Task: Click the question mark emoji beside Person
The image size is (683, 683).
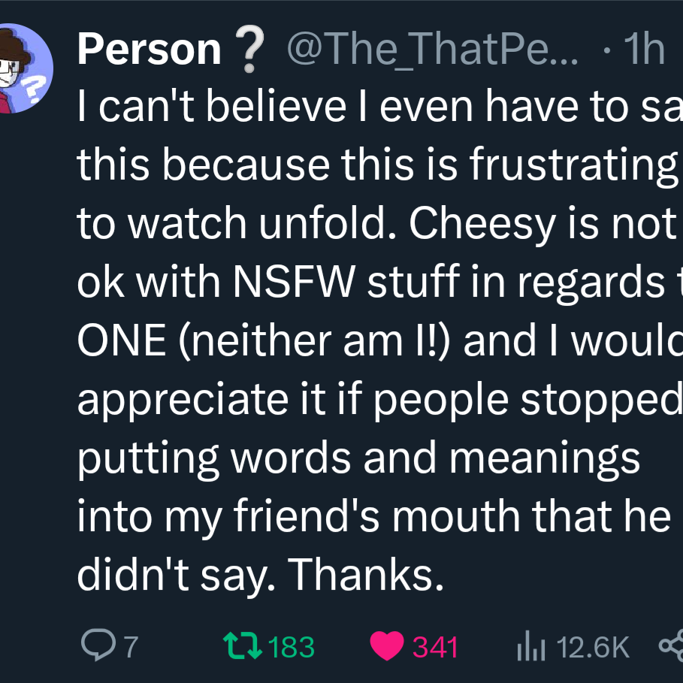Action: click(249, 50)
